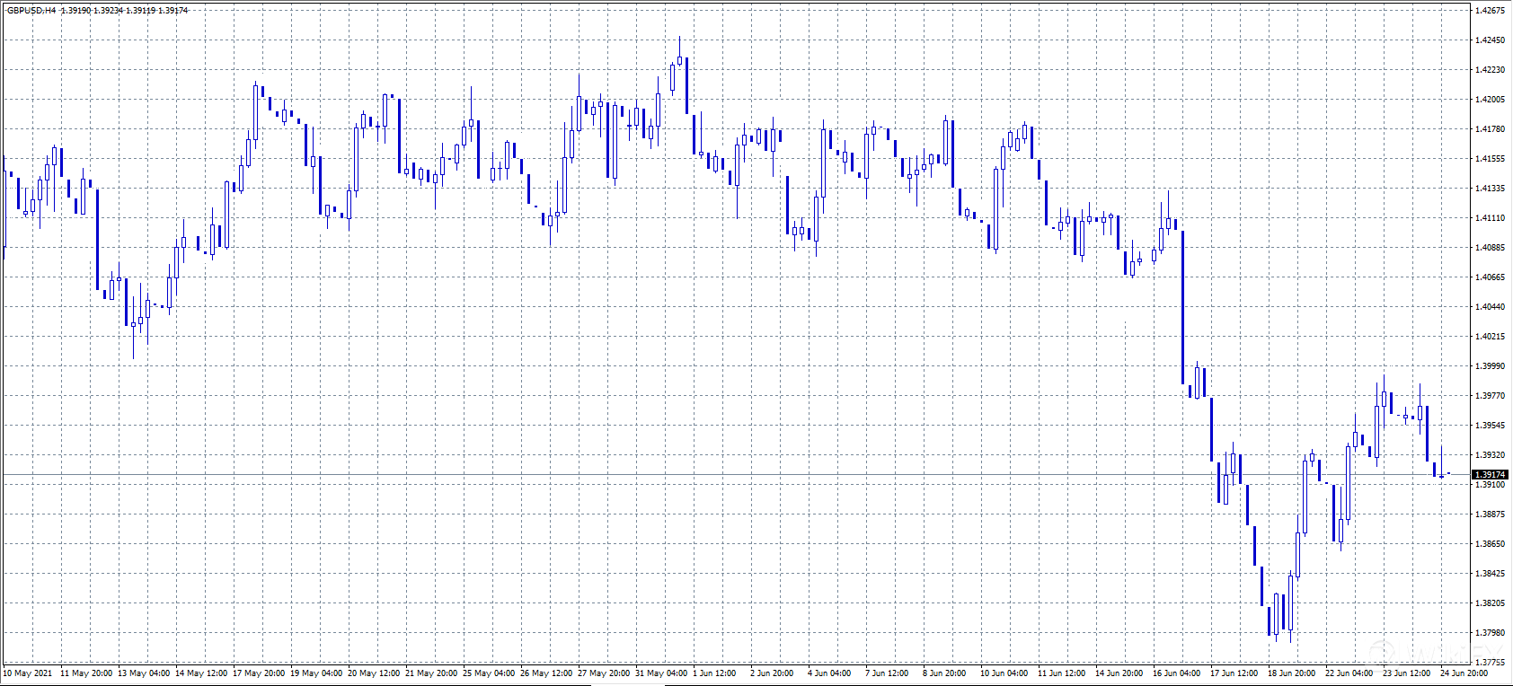Click the 1.42005 price level label
Screen dimensions: 1513x686
point(1490,100)
